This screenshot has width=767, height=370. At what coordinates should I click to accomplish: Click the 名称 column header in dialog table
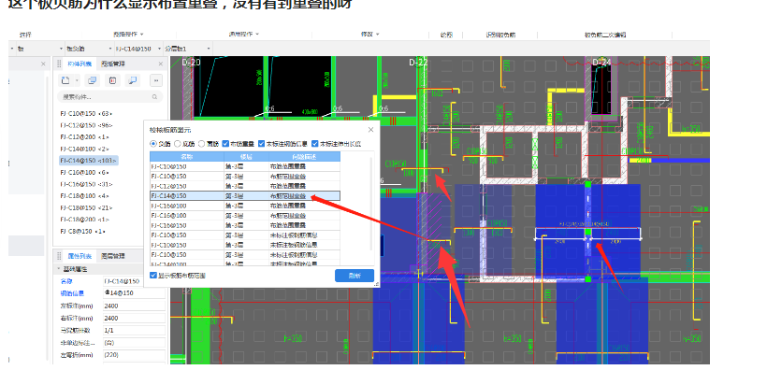[x=187, y=157]
